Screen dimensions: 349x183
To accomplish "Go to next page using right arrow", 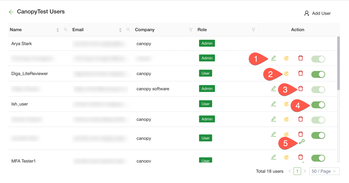I will (x=305, y=171).
